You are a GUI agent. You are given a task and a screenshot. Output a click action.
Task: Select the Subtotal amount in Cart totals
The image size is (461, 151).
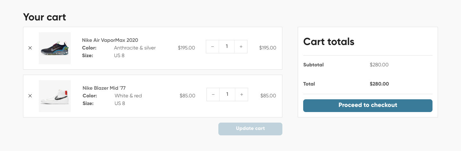click(379, 65)
